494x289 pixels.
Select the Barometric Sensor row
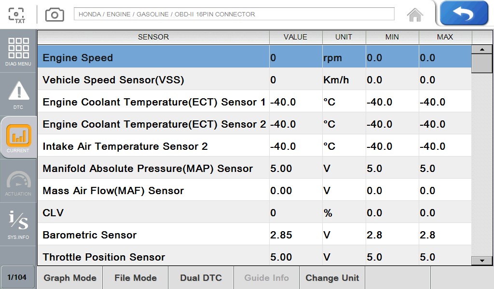255,234
